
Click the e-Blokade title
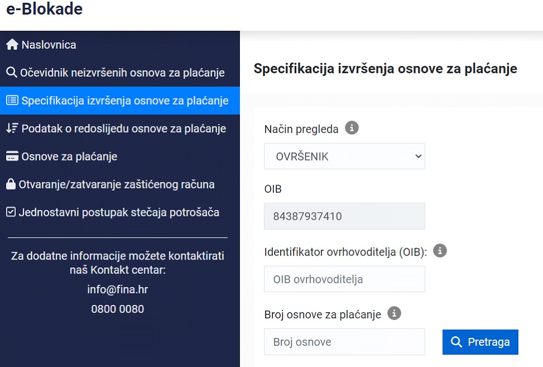point(44,10)
